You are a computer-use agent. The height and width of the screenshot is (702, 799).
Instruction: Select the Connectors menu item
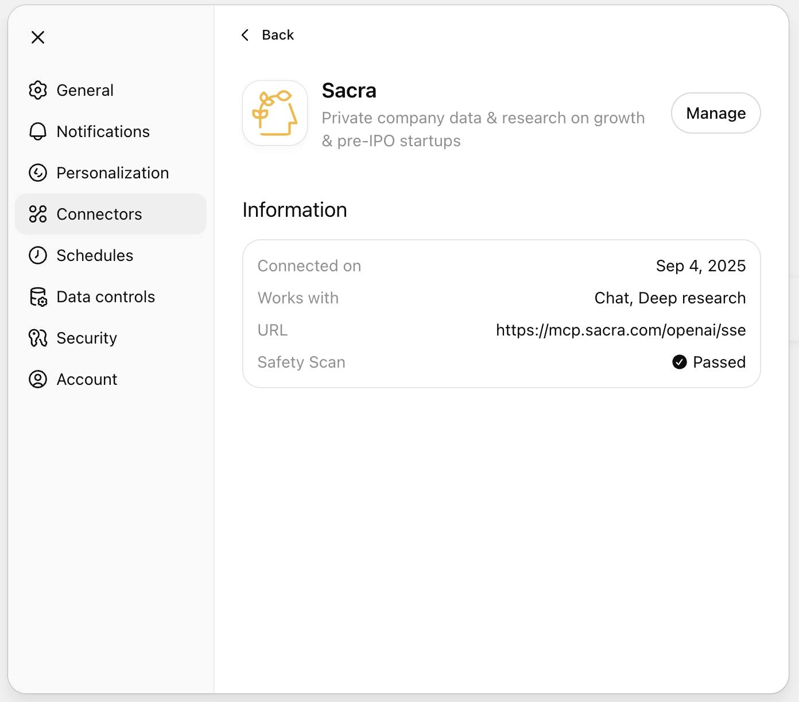tap(111, 214)
